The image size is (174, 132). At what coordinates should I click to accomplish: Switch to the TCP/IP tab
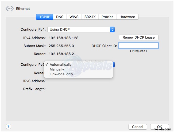click(x=45, y=17)
